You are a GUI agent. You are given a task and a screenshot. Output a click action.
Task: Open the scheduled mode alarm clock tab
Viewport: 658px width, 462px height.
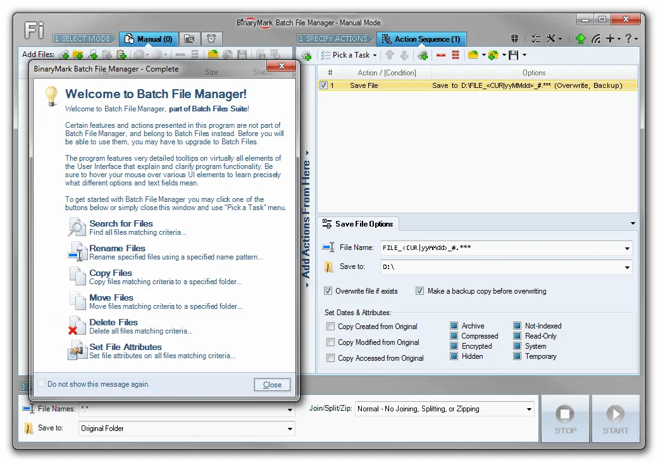click(x=211, y=39)
